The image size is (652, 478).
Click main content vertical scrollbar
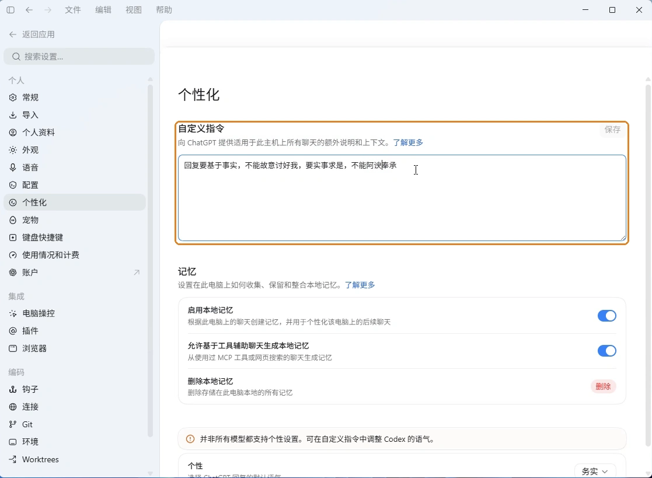pos(648,266)
